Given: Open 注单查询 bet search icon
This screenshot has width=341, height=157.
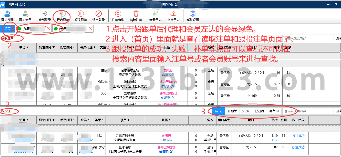Looking at the screenshot, I should (x=118, y=14).
